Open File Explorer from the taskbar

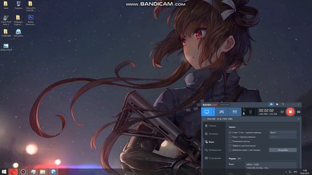[x=43, y=172]
